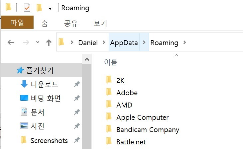Select the 2K folder name

coord(120,80)
